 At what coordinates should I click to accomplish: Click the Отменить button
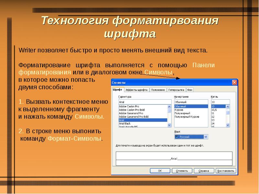[182, 170]
